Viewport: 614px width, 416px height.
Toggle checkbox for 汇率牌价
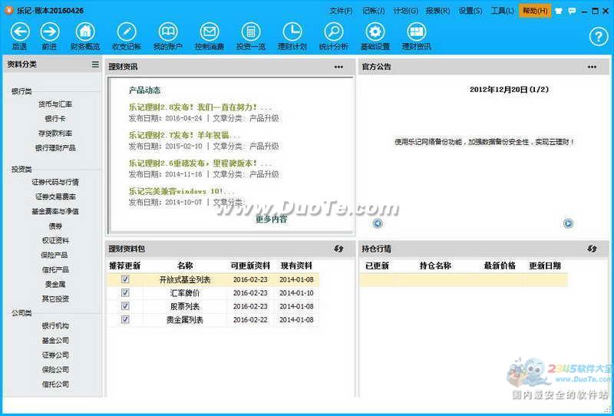(125, 292)
